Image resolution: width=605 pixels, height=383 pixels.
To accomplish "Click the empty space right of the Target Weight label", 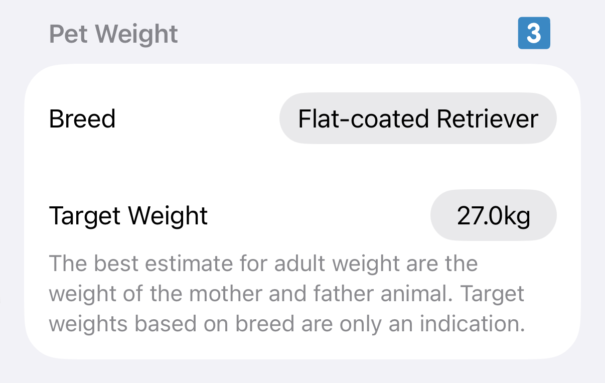I will tap(316, 216).
